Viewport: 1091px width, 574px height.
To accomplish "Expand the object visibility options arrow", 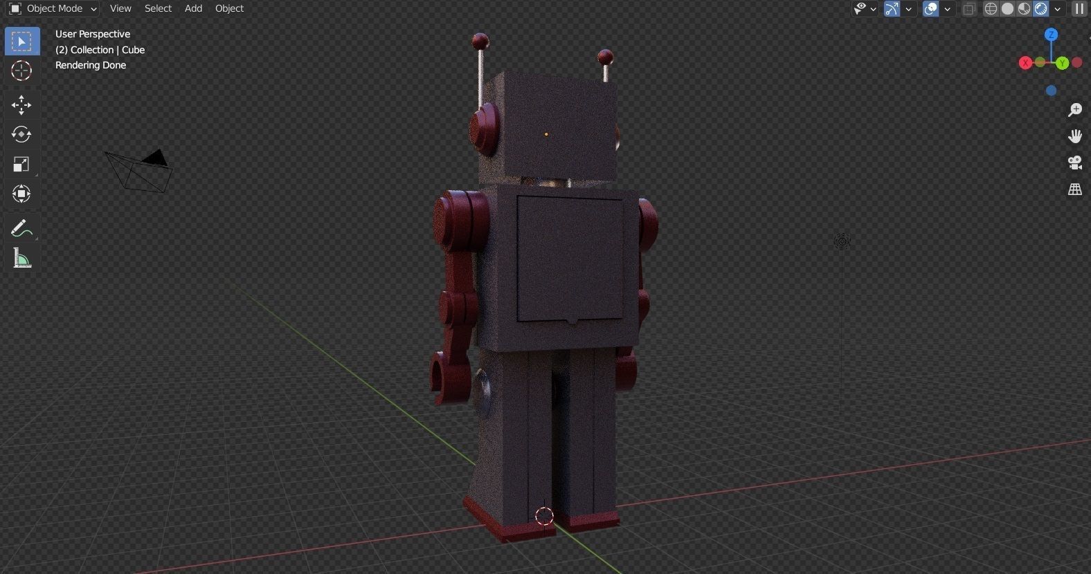I will point(874,9).
